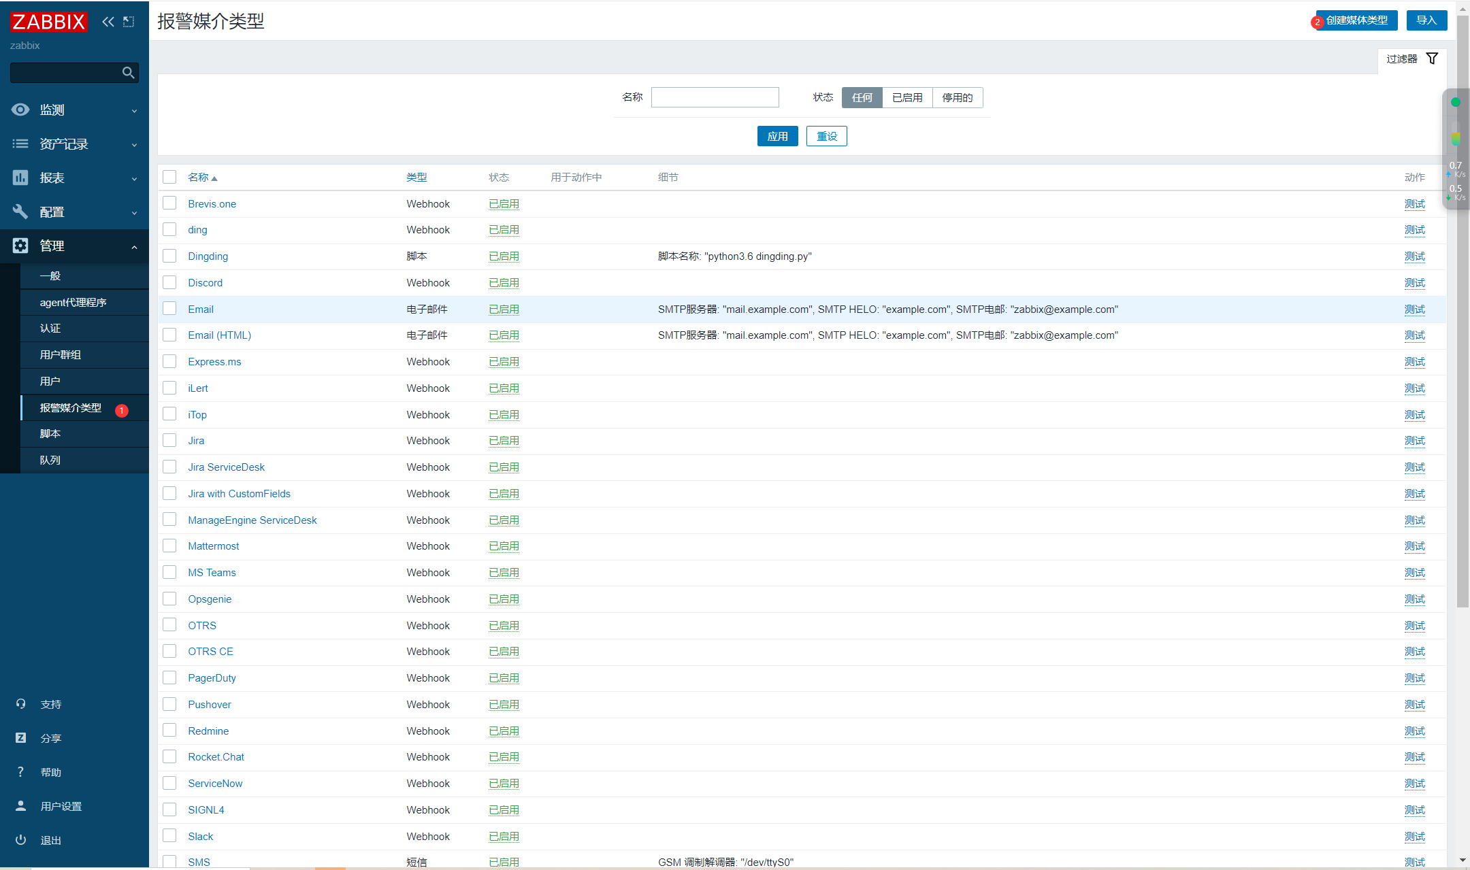
Task: Open the 报警媒介类型 submenu item
Action: point(84,407)
